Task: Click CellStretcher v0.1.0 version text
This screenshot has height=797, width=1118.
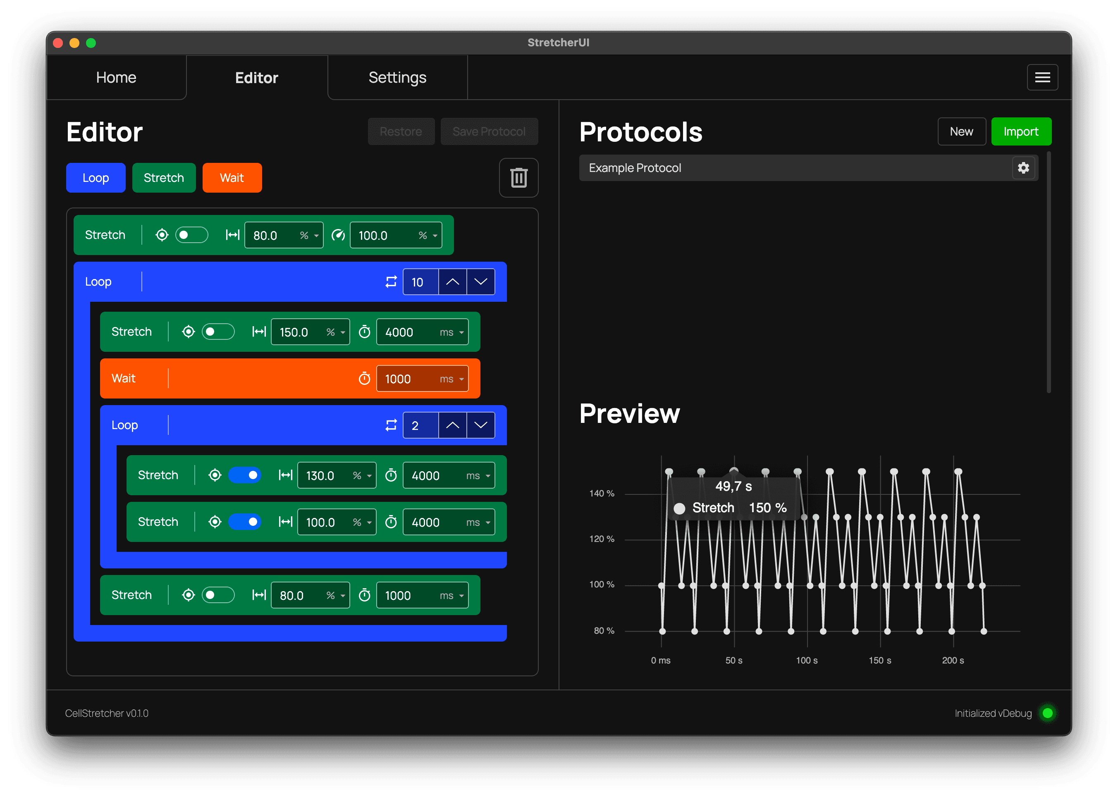Action: pos(107,713)
